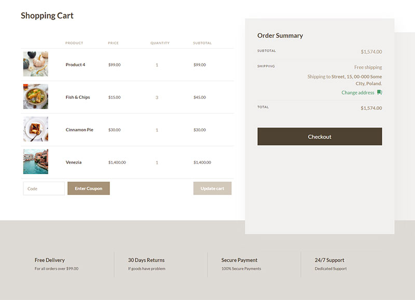Click the 30 Days Returns footer heading

(146, 260)
